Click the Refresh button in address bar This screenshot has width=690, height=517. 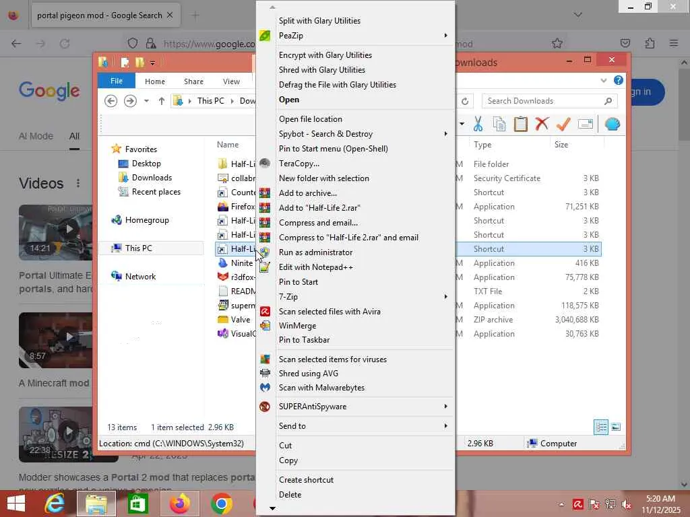tap(465, 101)
